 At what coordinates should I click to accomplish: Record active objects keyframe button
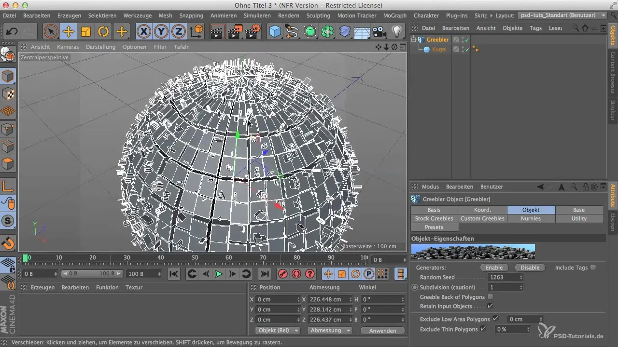click(283, 274)
